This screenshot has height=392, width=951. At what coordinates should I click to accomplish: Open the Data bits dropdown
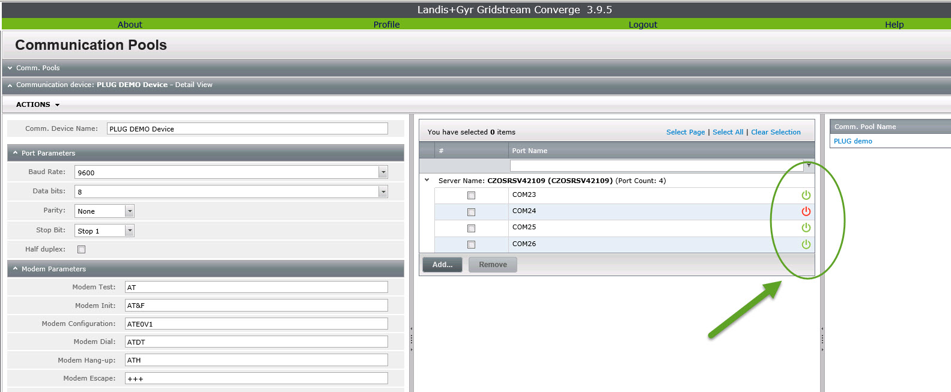click(x=383, y=191)
